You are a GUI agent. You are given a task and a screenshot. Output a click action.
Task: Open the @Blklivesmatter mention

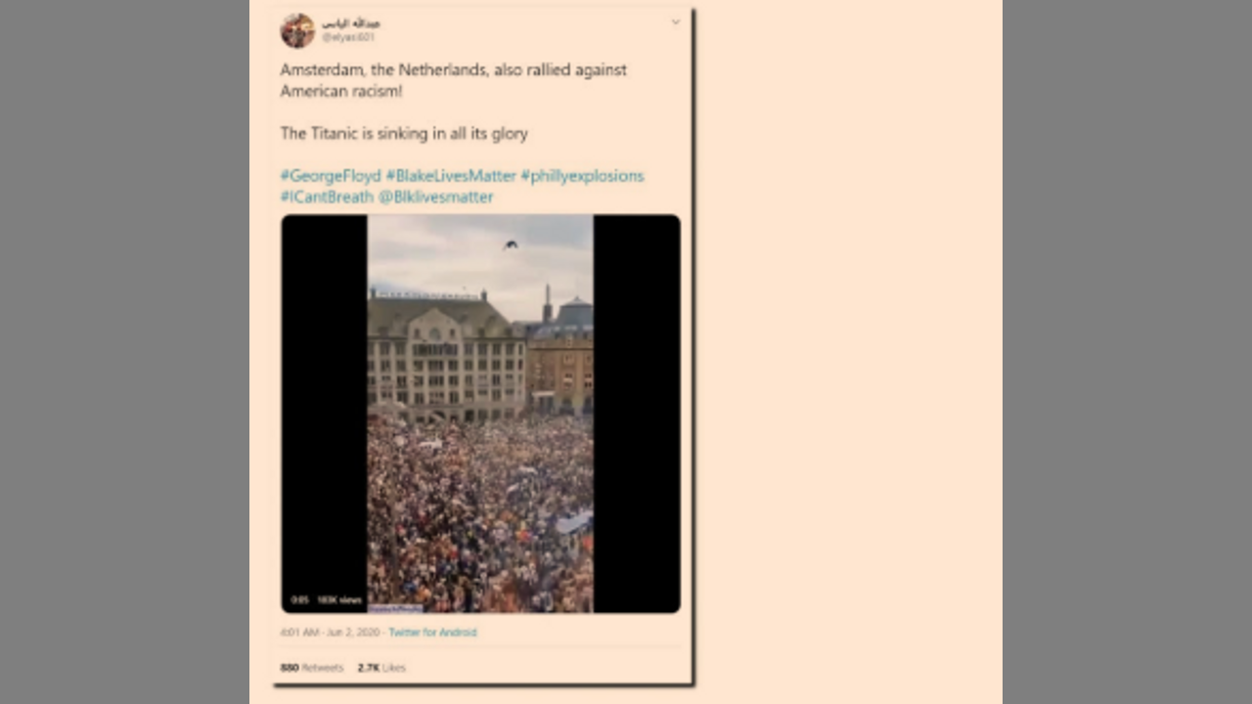pyautogui.click(x=436, y=197)
